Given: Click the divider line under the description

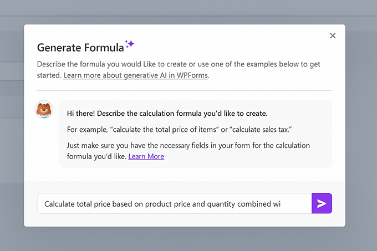Looking at the screenshot, I should [x=184, y=90].
